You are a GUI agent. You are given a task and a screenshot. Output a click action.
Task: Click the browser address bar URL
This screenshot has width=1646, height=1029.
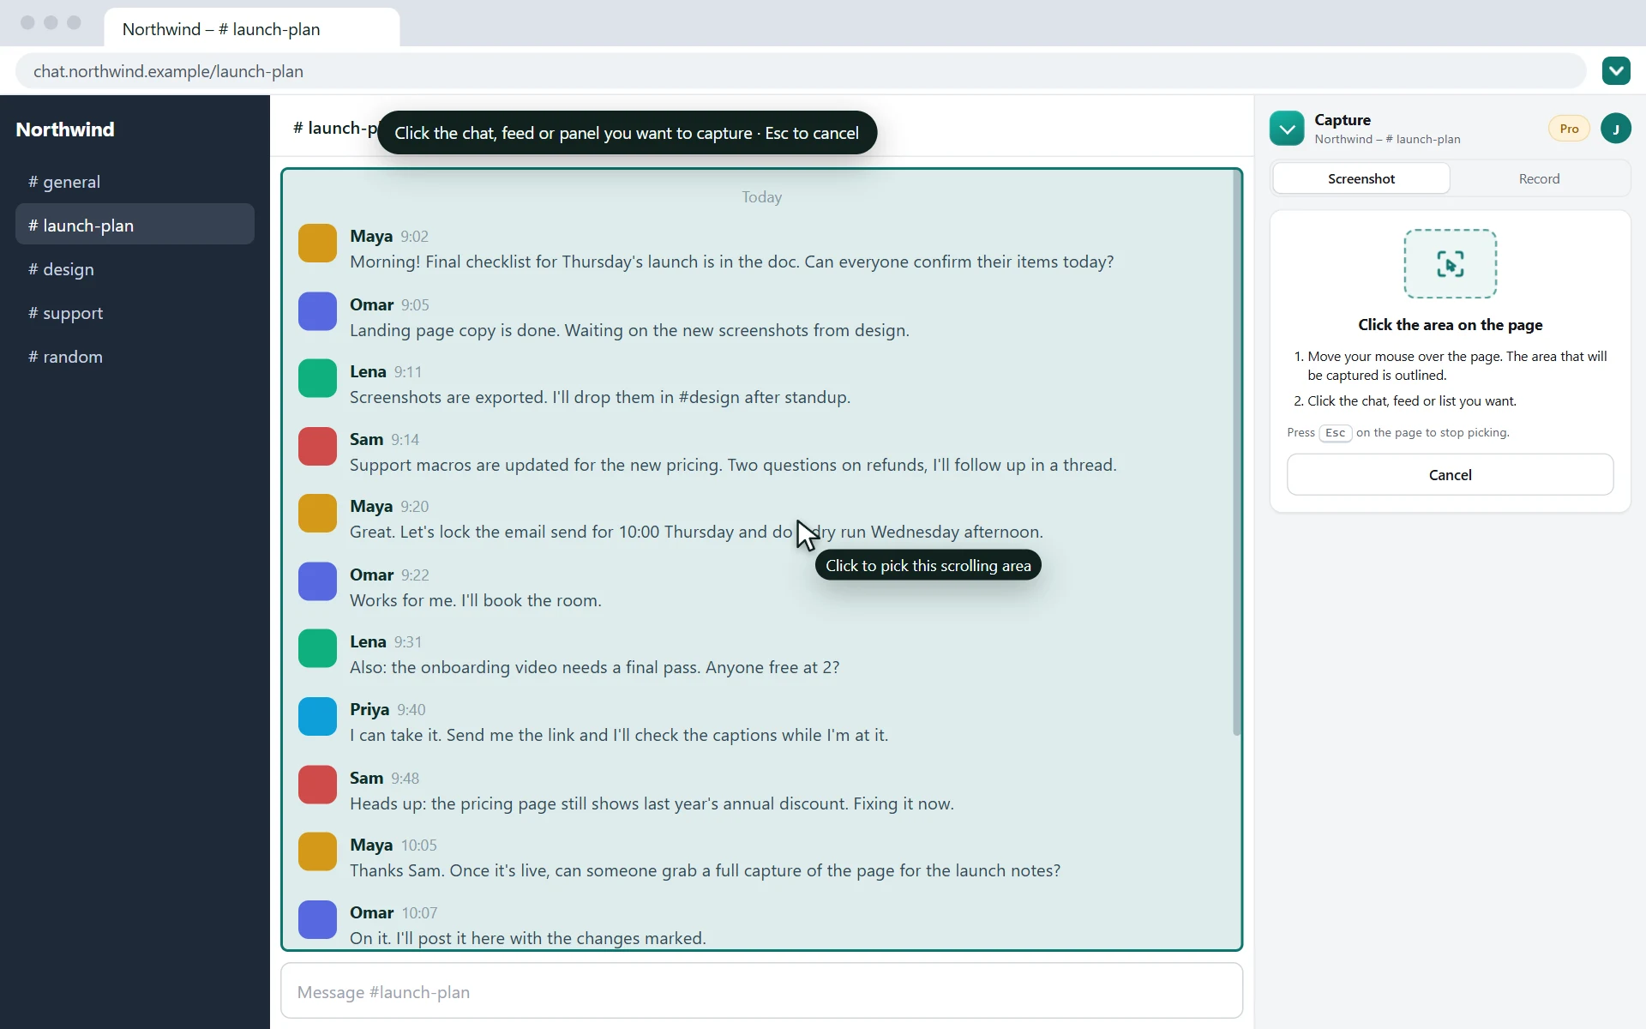pos(168,71)
